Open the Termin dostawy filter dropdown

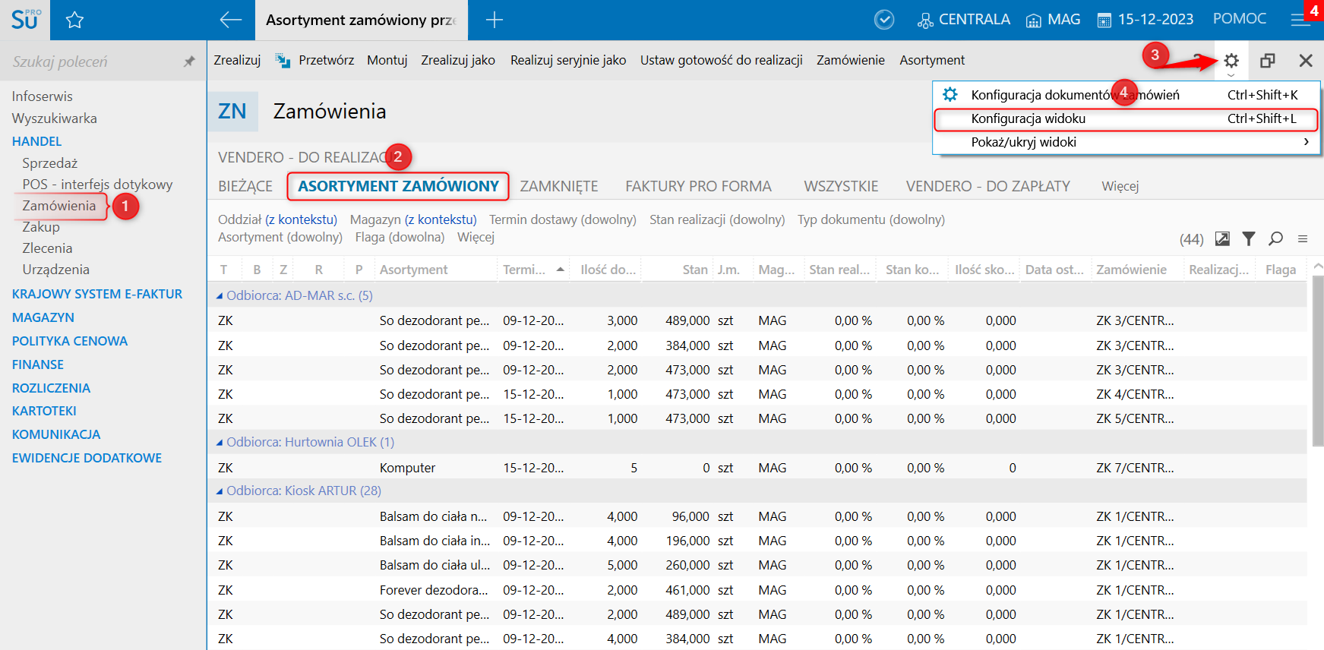(562, 219)
